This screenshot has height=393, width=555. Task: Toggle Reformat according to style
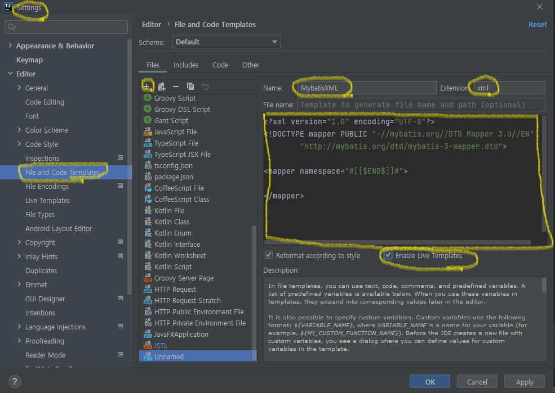pos(269,255)
